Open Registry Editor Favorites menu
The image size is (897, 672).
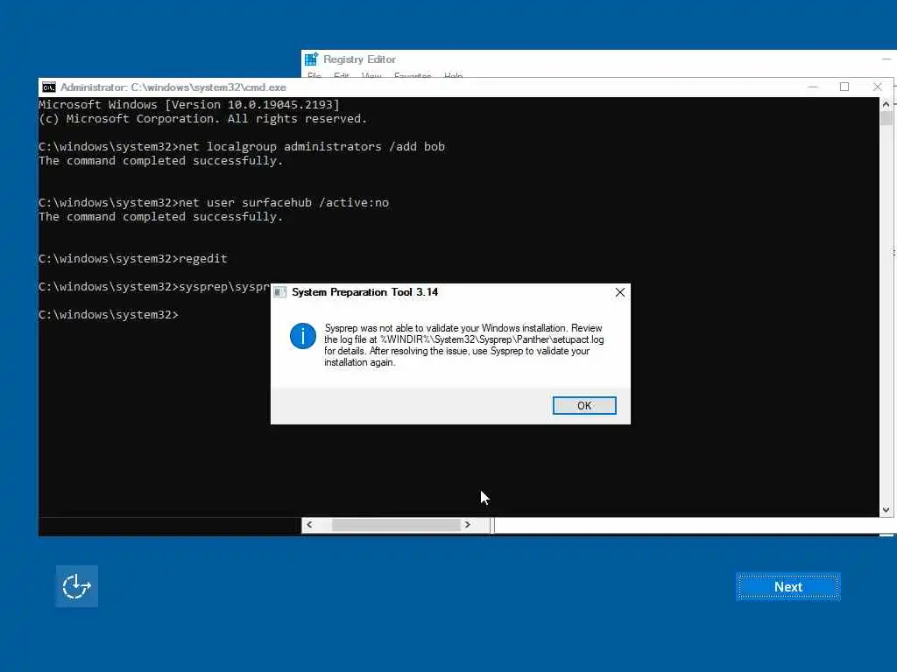(413, 75)
